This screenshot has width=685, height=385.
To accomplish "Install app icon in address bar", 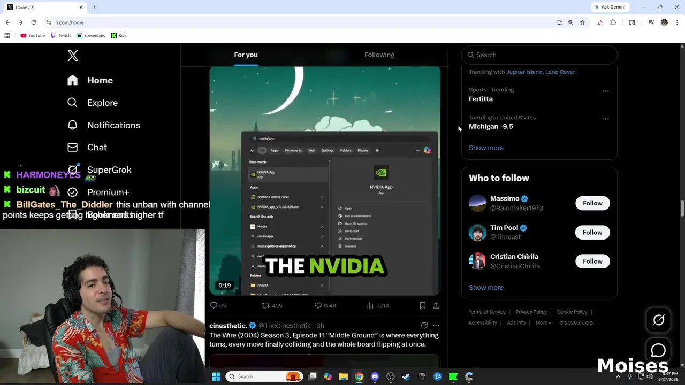I will [x=559, y=22].
